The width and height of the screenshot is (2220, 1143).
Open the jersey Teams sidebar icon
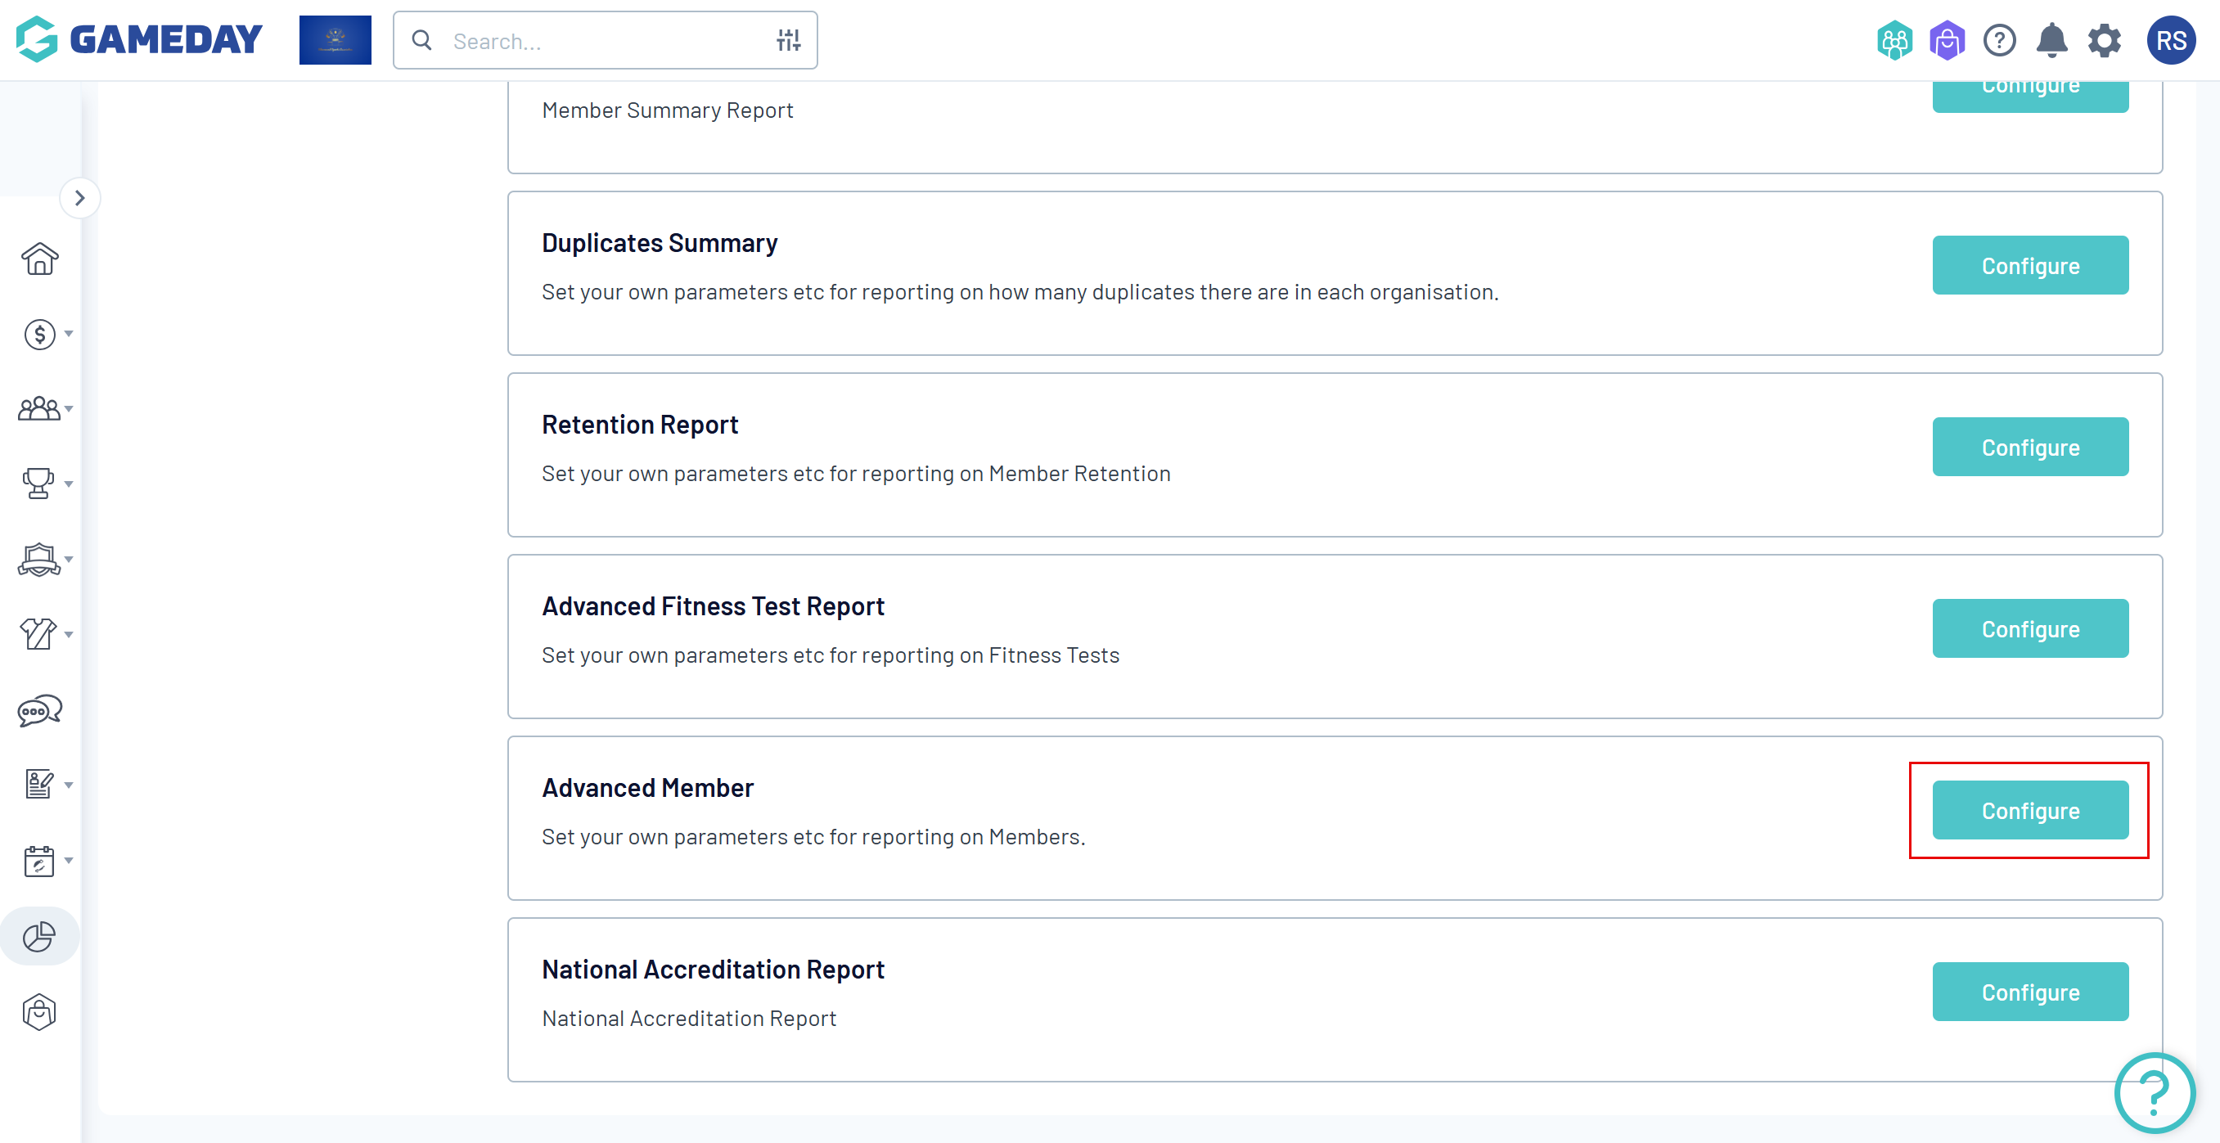pyautogui.click(x=39, y=634)
